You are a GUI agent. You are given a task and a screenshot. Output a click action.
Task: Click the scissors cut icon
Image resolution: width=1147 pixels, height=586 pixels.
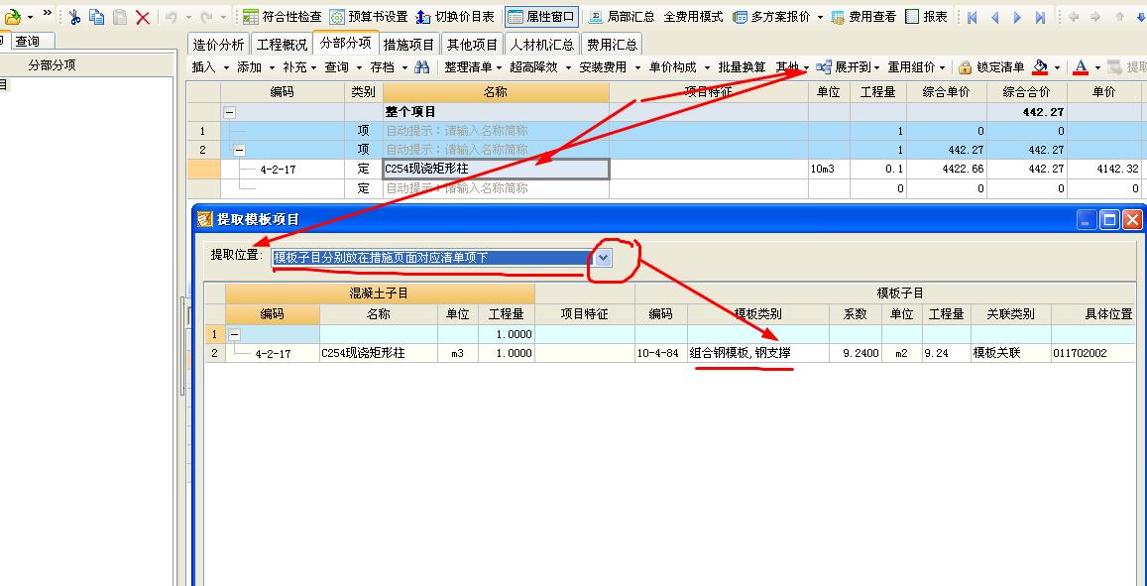coord(74,17)
